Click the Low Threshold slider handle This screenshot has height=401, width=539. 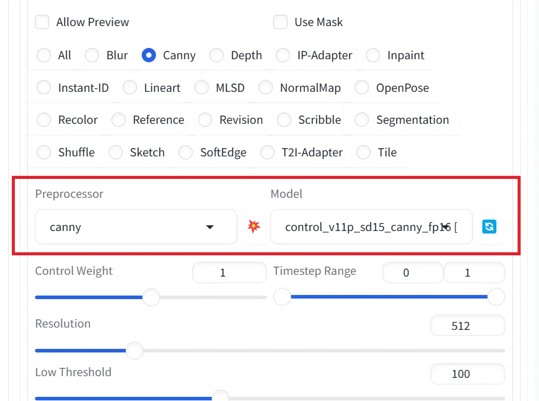click(x=220, y=396)
